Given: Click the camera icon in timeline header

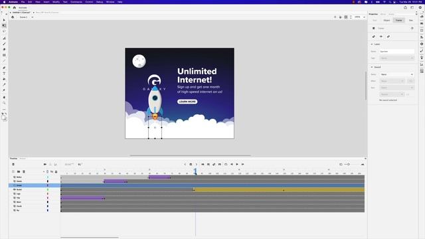Looking at the screenshot, I should pos(45,164).
